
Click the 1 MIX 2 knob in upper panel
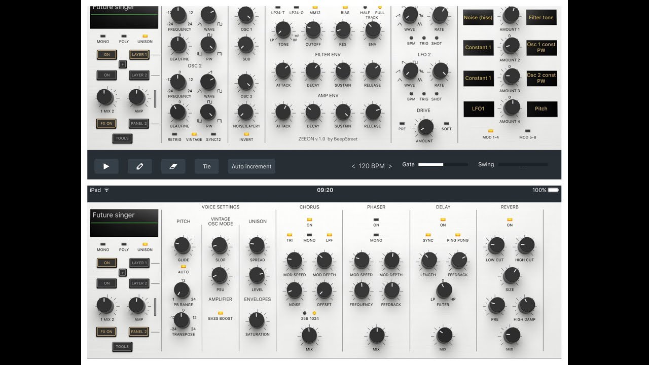[x=104, y=96]
